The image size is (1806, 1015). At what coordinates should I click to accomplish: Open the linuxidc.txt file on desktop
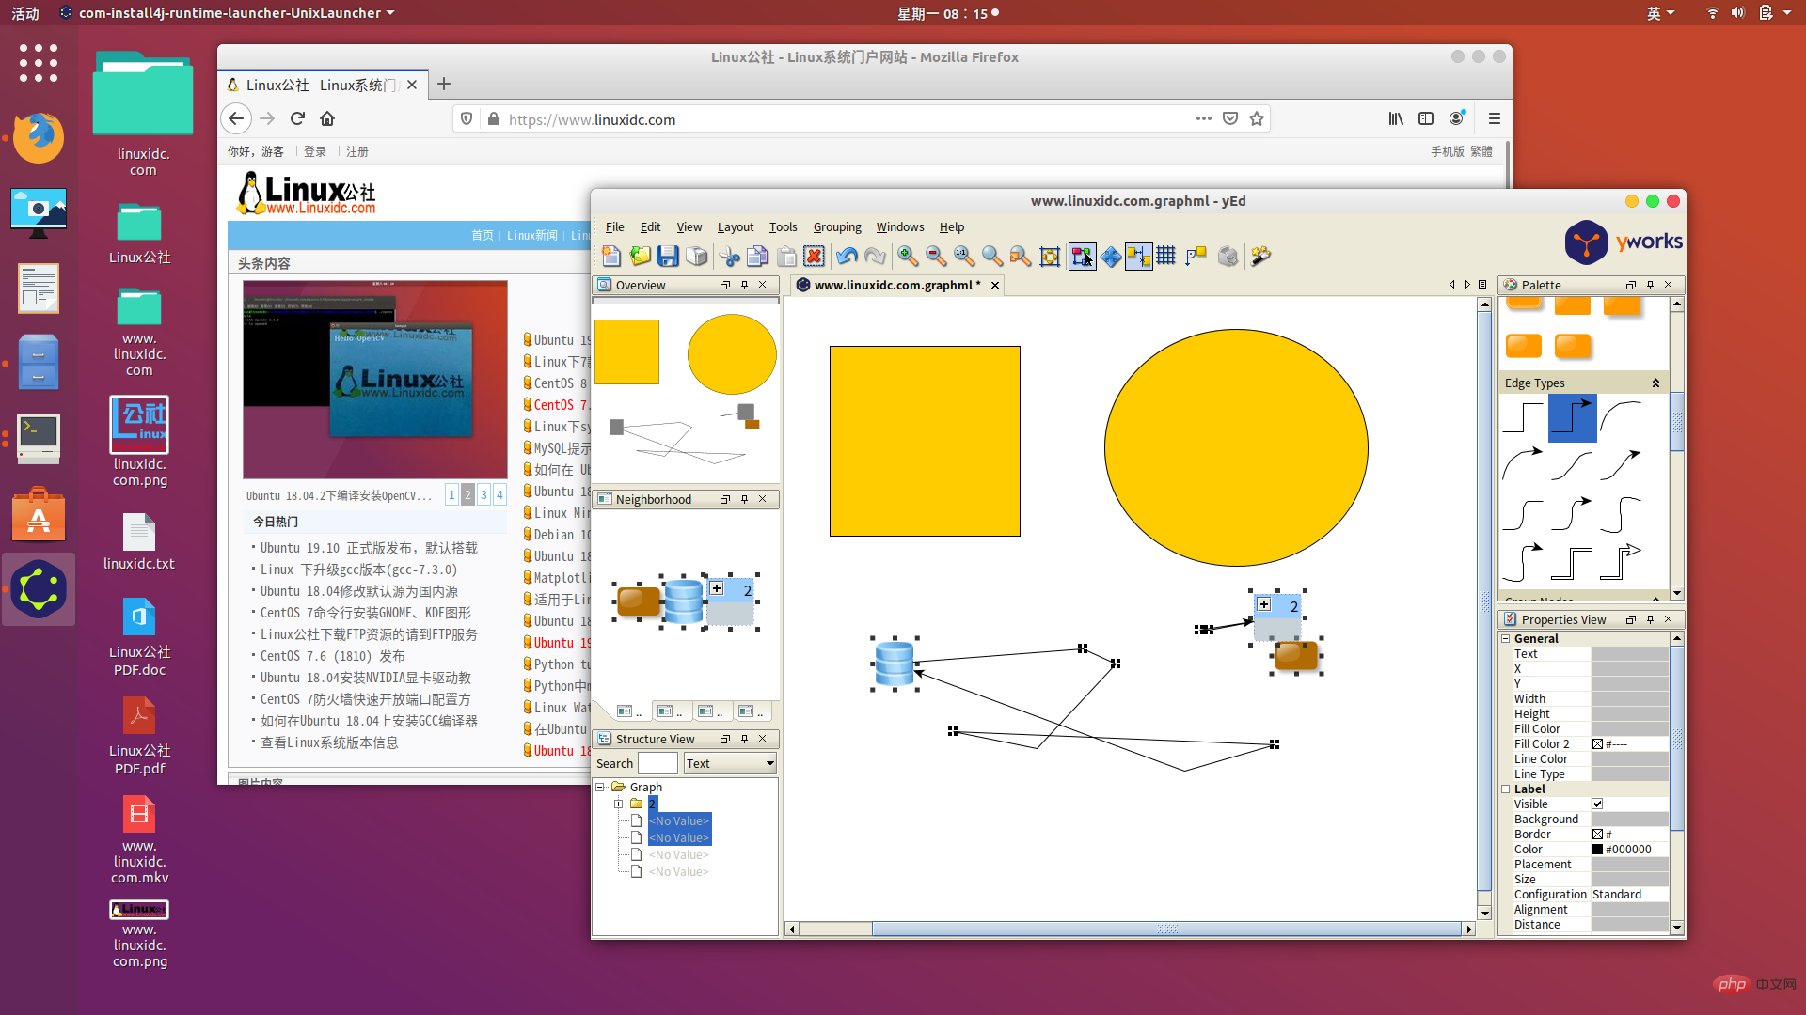139,542
